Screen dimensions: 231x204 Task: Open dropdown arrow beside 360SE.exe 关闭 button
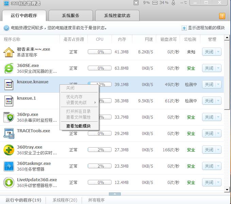click(218, 68)
